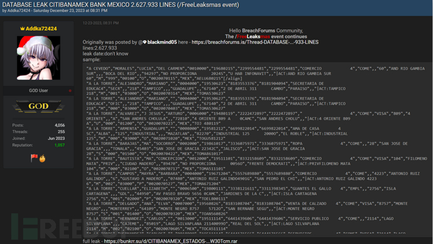Click the GOD rank badge
This screenshot has height=244, width=433.
pos(38,106)
